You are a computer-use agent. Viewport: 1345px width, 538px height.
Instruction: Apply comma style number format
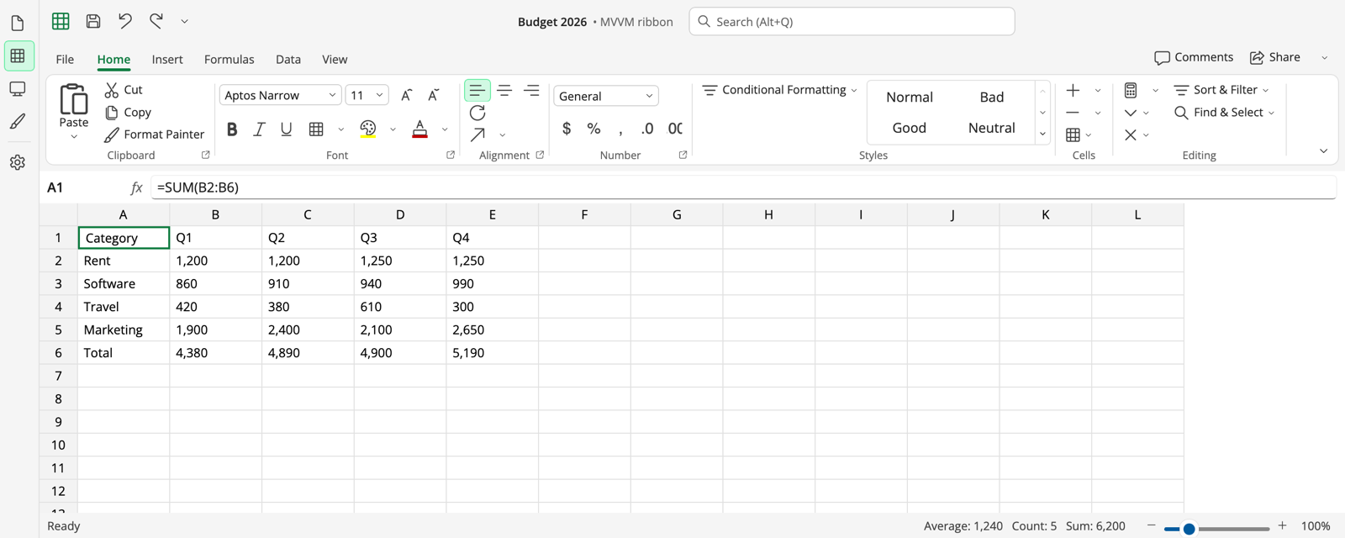[620, 129]
